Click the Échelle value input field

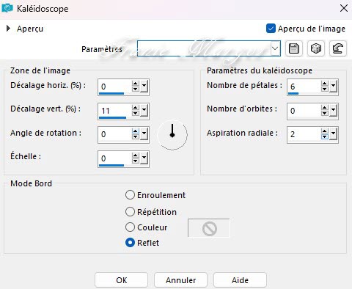point(114,158)
